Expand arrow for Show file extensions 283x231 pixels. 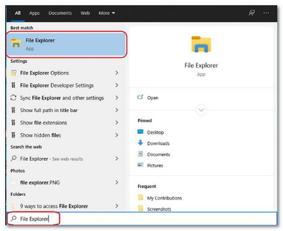click(117, 123)
